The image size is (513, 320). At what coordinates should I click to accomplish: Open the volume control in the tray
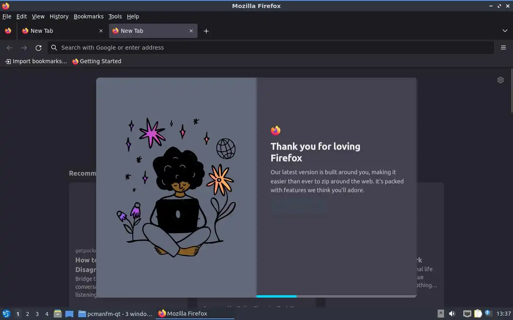click(452, 314)
